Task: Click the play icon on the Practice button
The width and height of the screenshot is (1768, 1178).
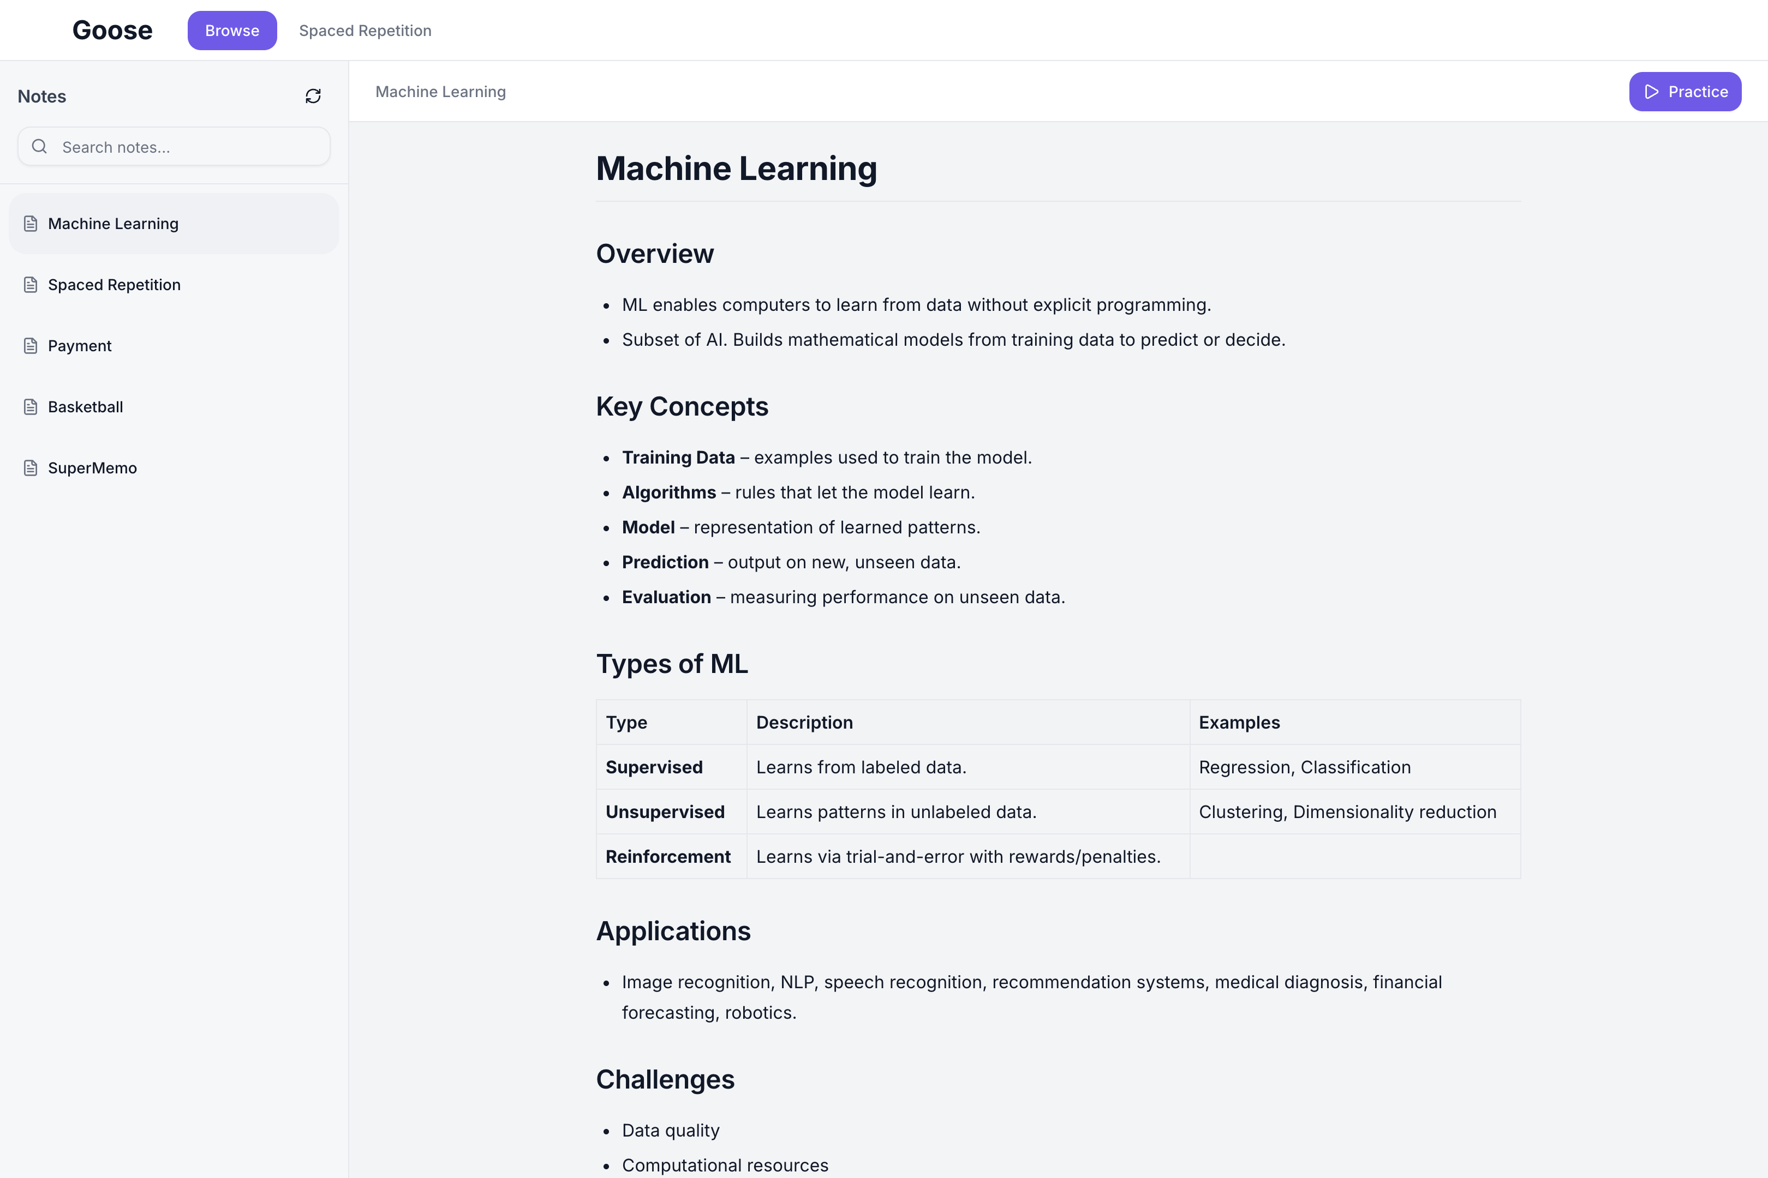Action: click(x=1651, y=92)
